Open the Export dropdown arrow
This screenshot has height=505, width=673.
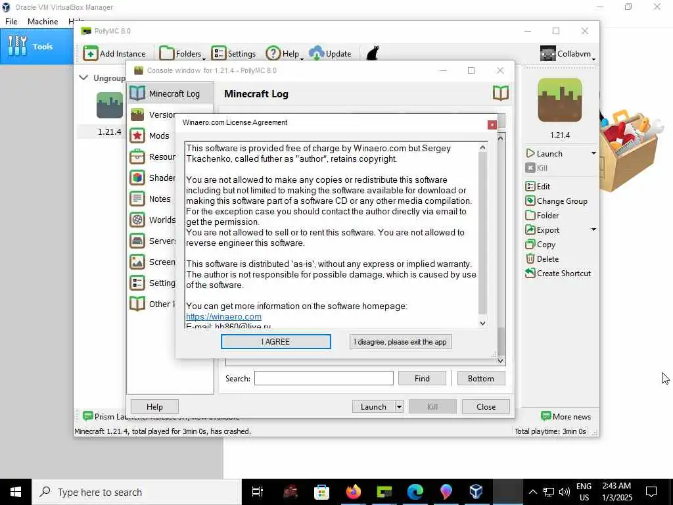click(593, 229)
